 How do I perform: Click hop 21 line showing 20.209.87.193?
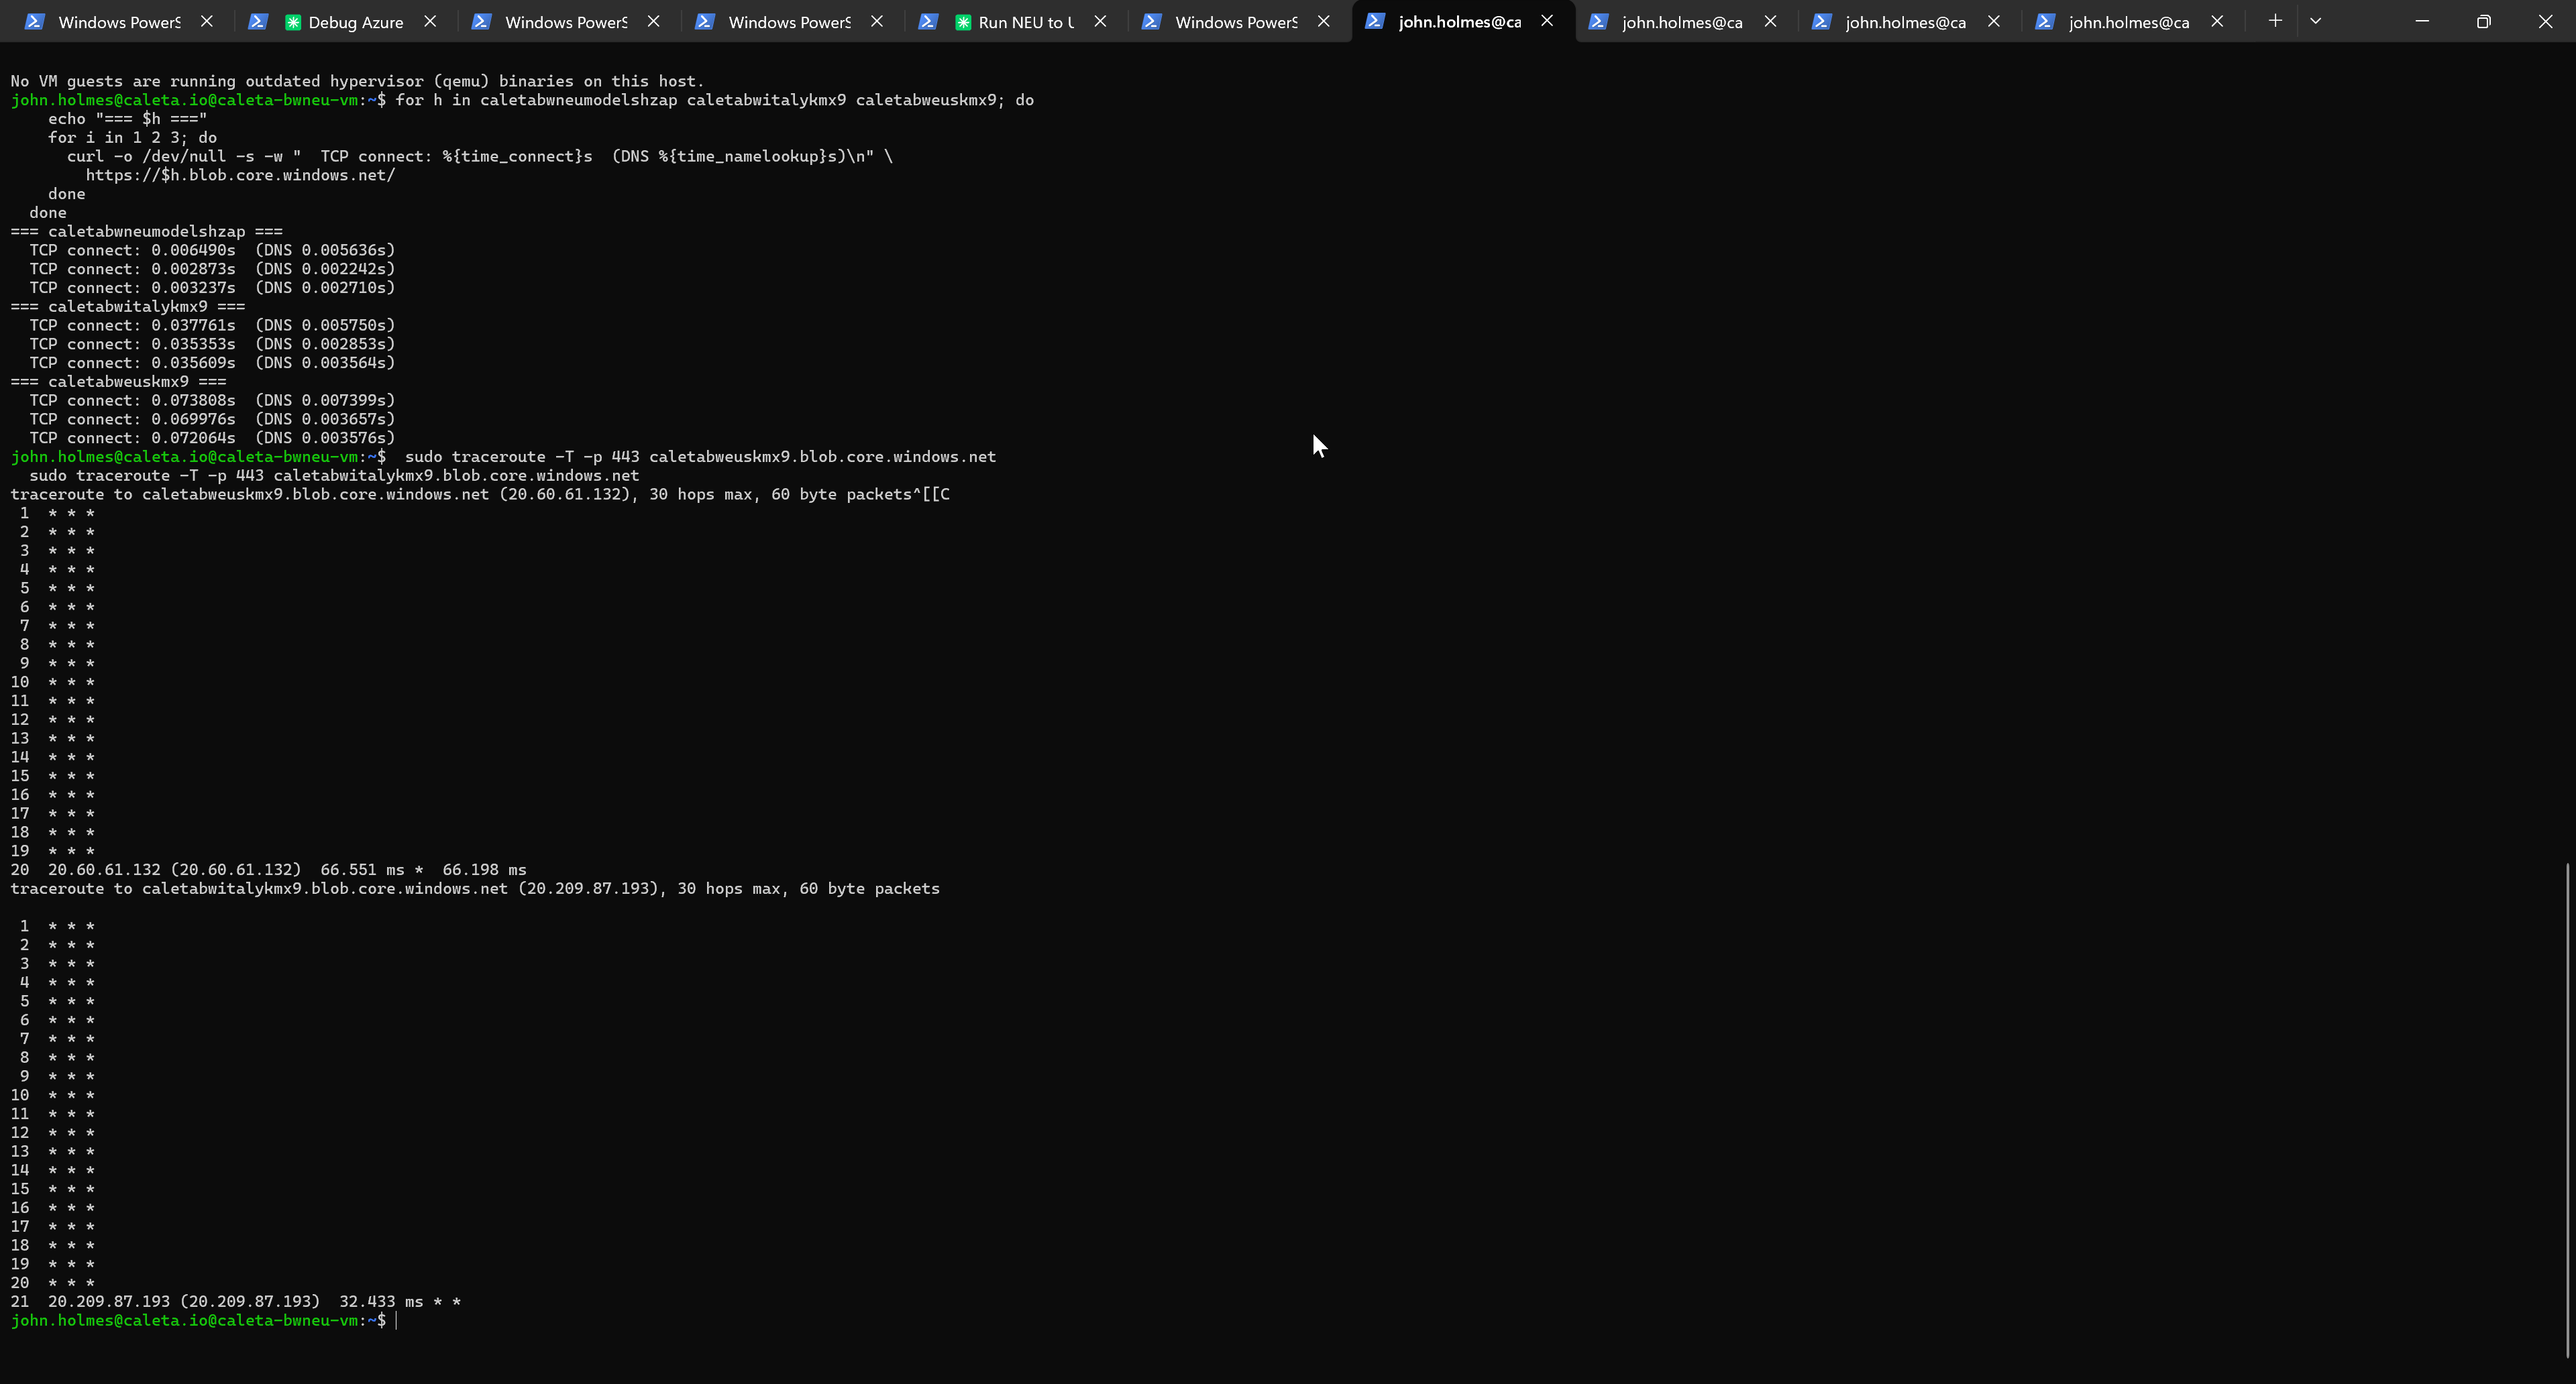(236, 1301)
